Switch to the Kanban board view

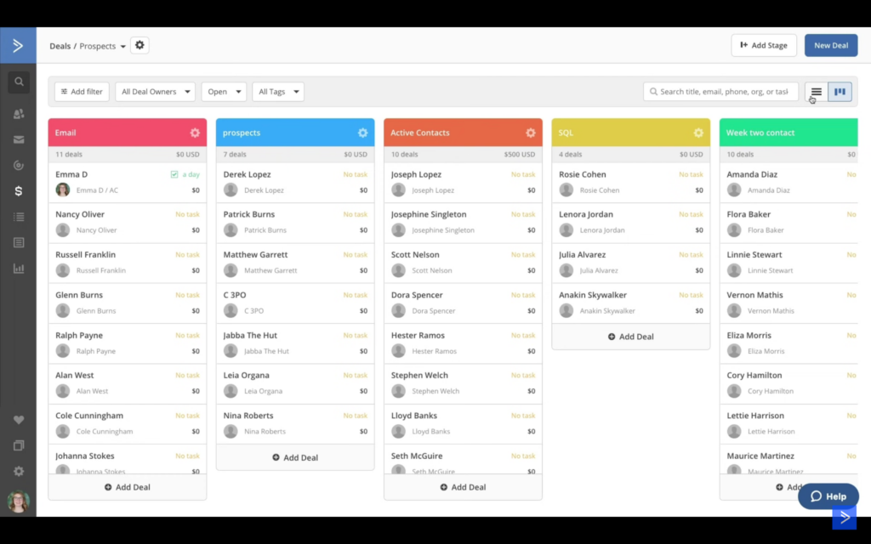pyautogui.click(x=840, y=91)
